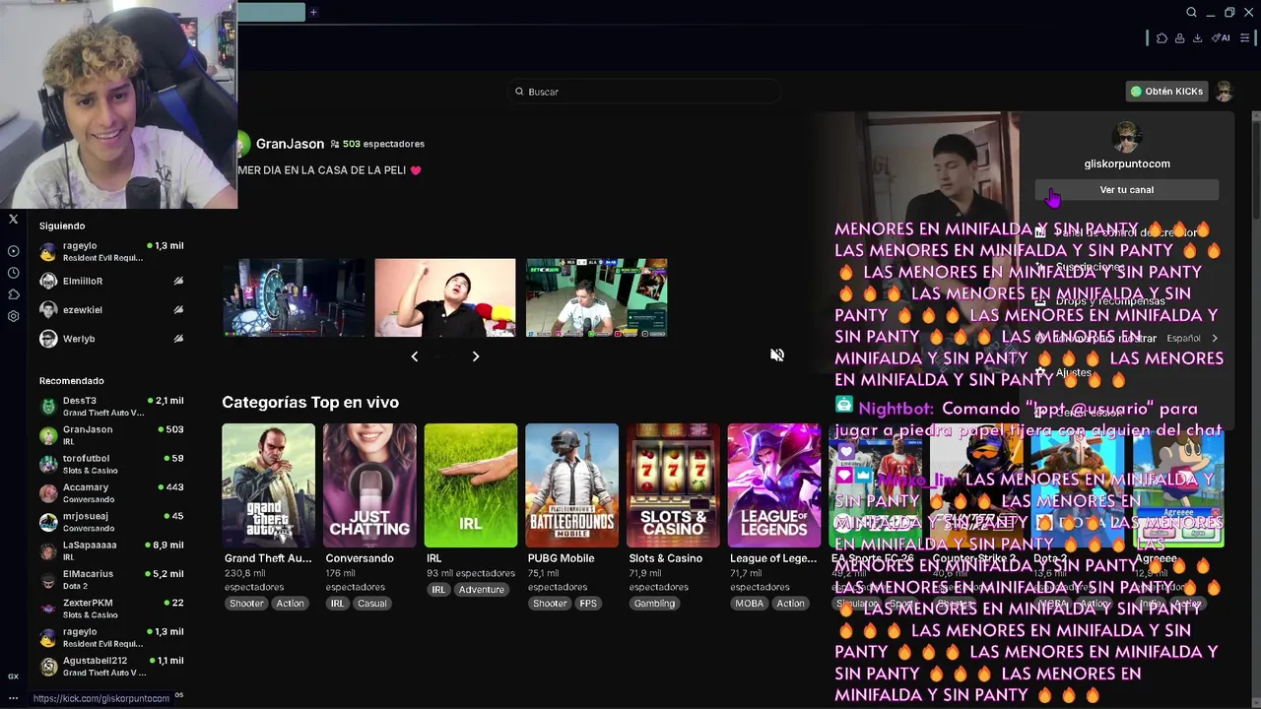The height and width of the screenshot is (709, 1261).
Task: Open the three-dot sidebar setup menu
Action: point(13,698)
